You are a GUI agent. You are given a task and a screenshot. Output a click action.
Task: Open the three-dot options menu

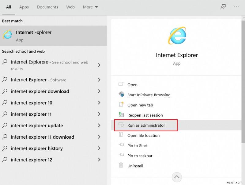[x=236, y=7]
